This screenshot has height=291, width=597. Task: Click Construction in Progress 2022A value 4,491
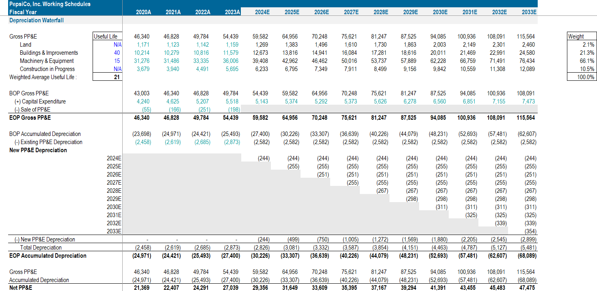(203, 69)
